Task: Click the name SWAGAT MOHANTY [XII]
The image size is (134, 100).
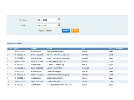Action: click(x=57, y=81)
